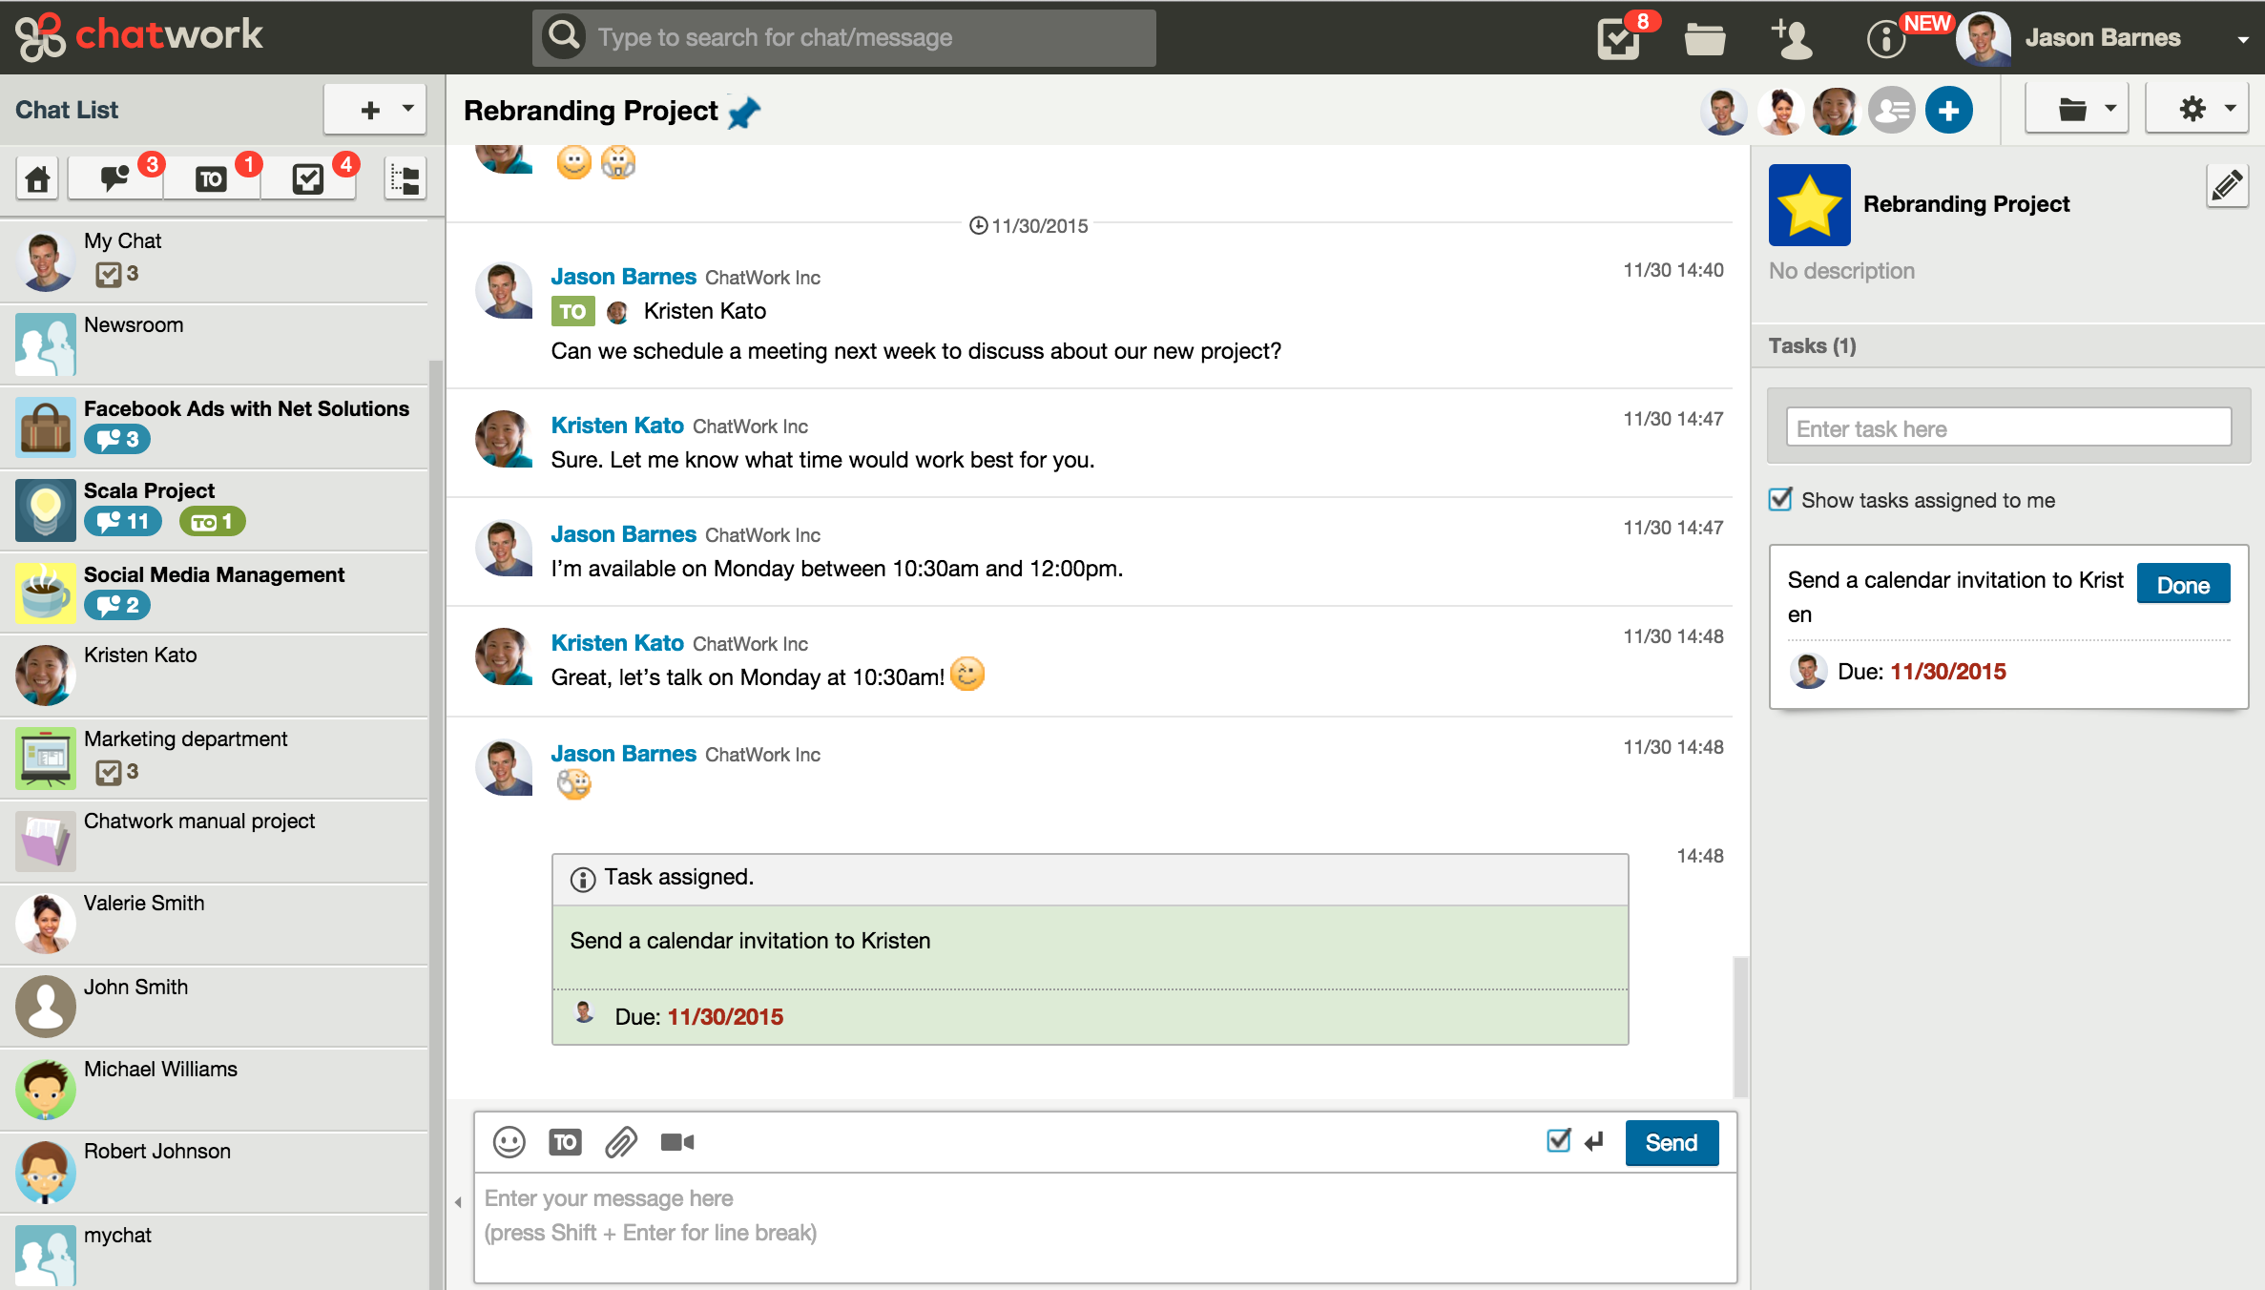Open task notifications with the badge 8 icon
This screenshot has width=2265, height=1290.
[1616, 38]
